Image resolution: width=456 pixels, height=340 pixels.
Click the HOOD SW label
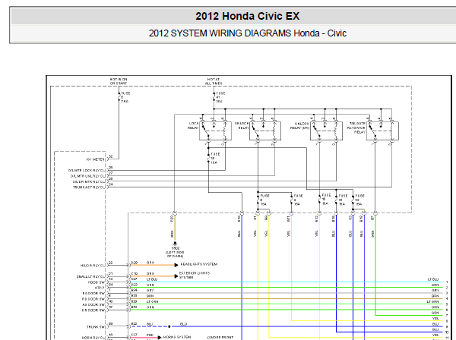(x=97, y=282)
